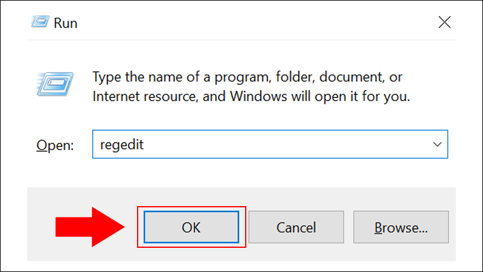
Task: Click the red arrow pointing at OK
Action: [x=90, y=227]
